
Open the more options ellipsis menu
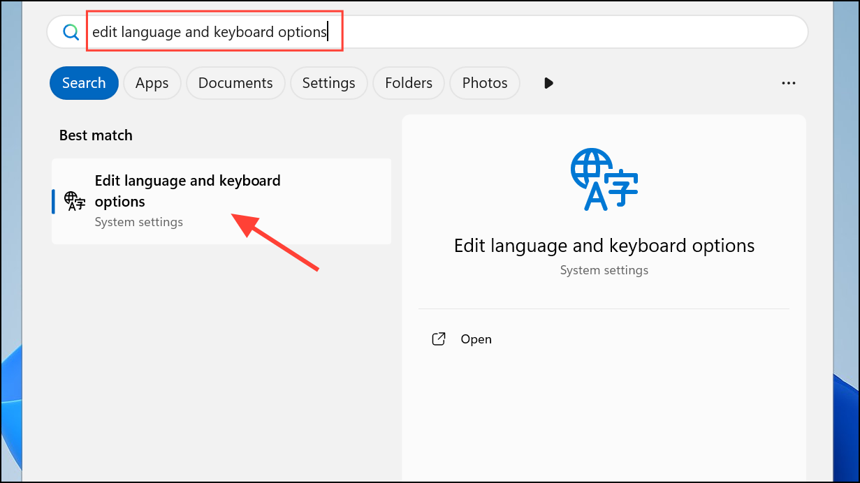pyautogui.click(x=788, y=83)
